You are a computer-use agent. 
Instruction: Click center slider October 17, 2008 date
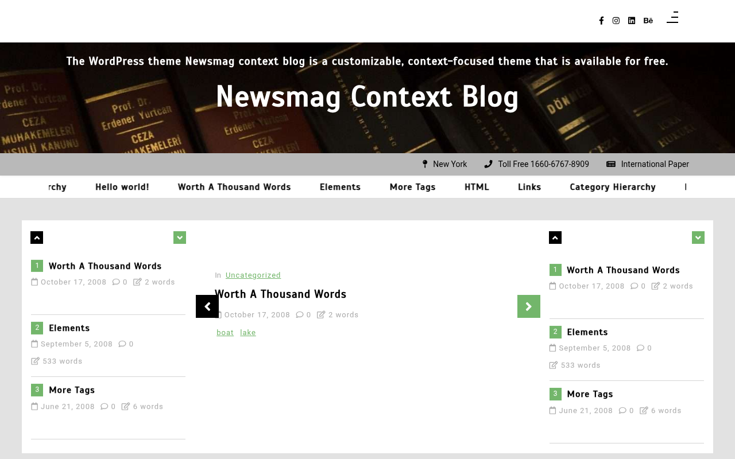[x=257, y=315]
